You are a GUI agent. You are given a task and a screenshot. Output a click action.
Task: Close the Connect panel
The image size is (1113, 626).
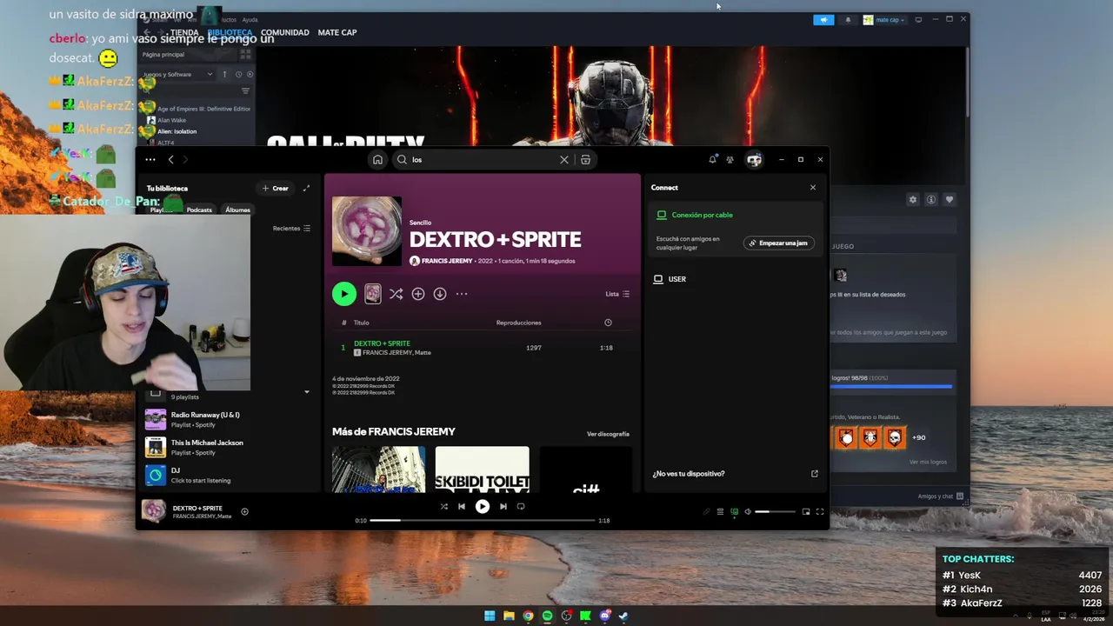(x=813, y=188)
